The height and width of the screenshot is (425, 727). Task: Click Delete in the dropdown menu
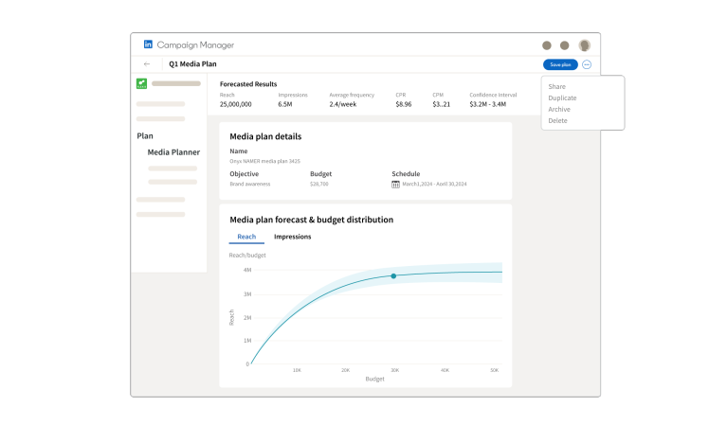[x=557, y=121]
